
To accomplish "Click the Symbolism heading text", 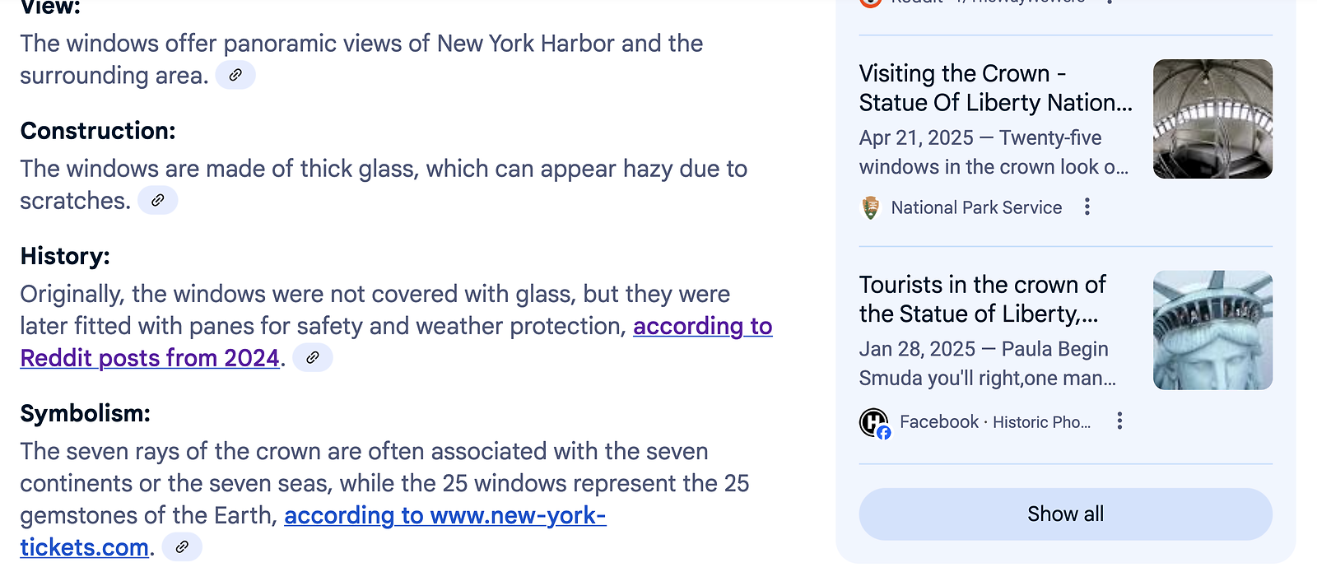I will [86, 413].
